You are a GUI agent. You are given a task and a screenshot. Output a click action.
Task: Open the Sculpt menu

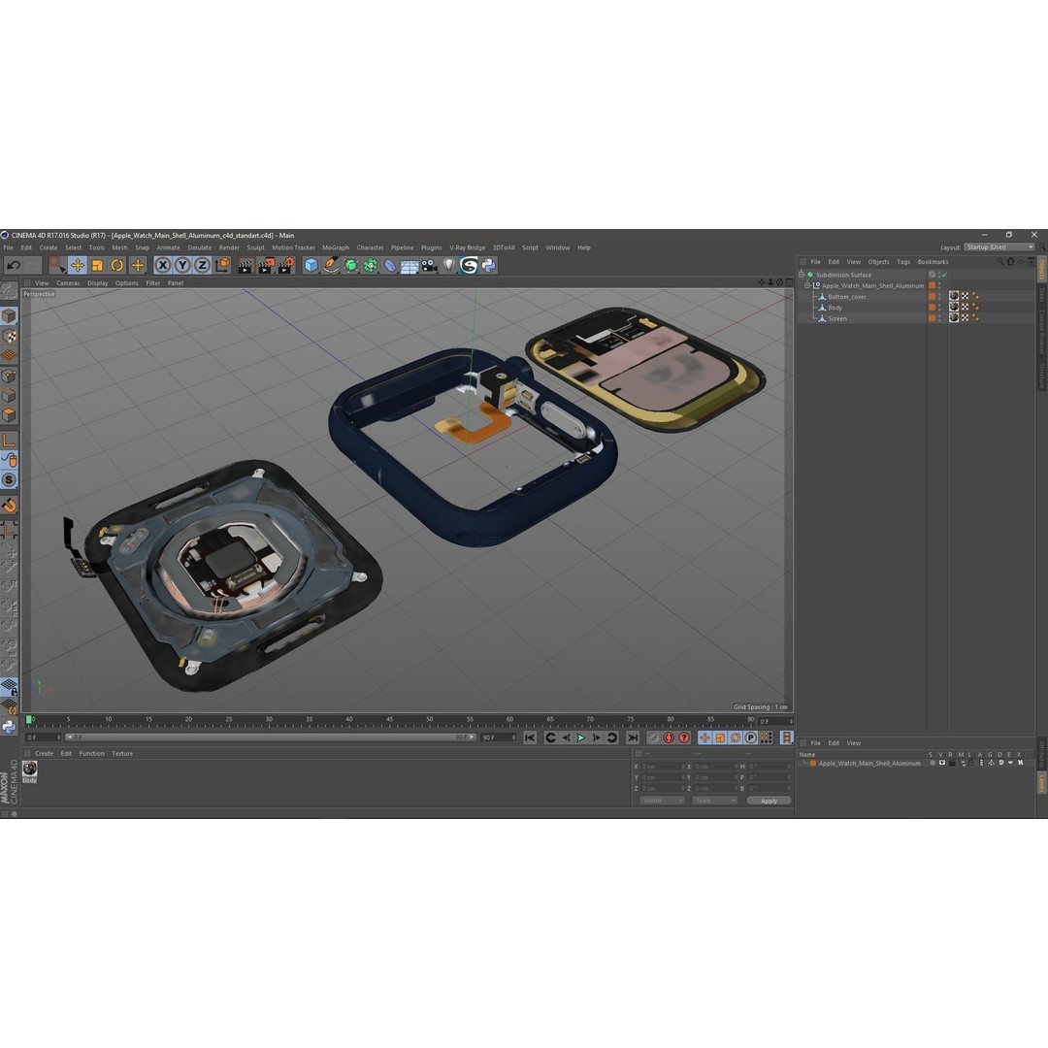[x=255, y=247]
